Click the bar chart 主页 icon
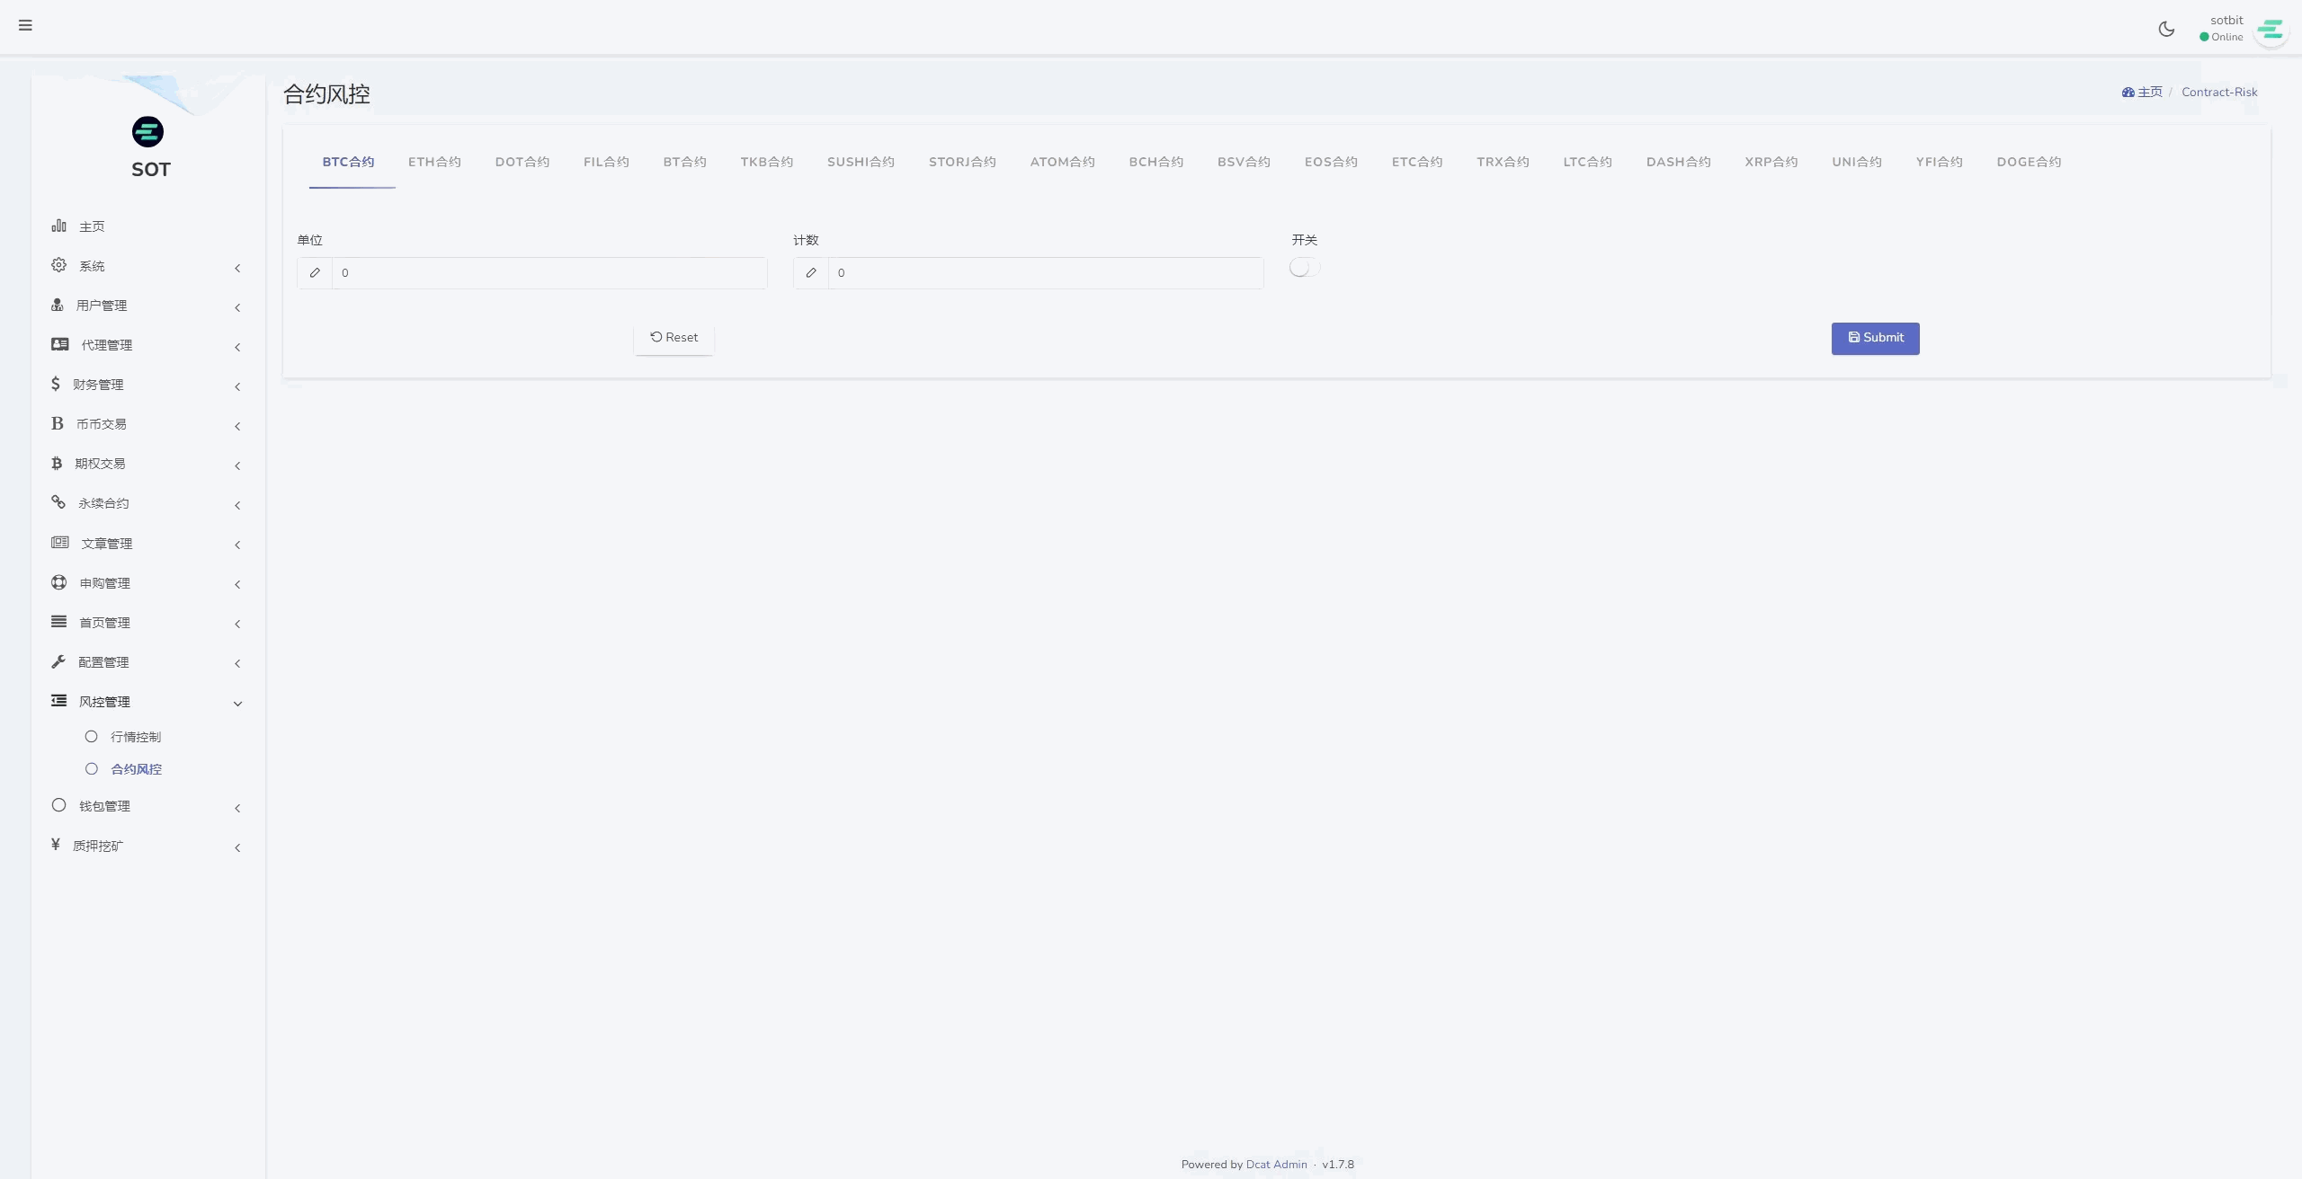 point(59,226)
